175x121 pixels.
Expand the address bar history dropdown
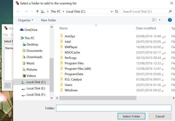[112, 12]
